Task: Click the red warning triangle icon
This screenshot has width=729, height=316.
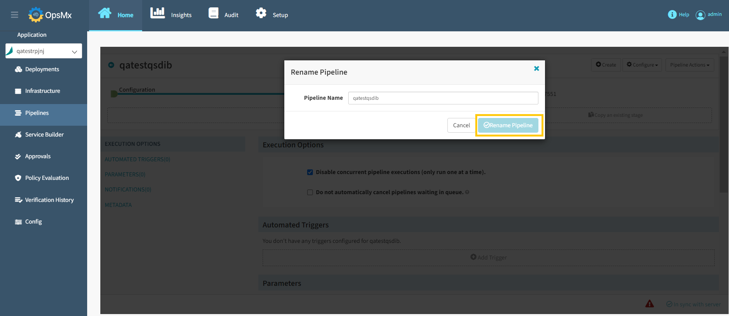Action: coord(650,304)
